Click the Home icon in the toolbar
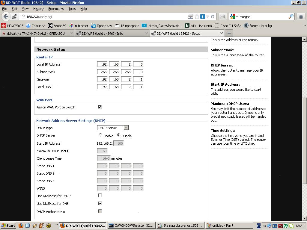This screenshot has width=307, height=230. coord(301,17)
